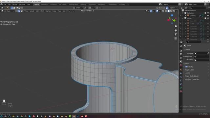Select edge select mode icon

(x=19, y=11)
